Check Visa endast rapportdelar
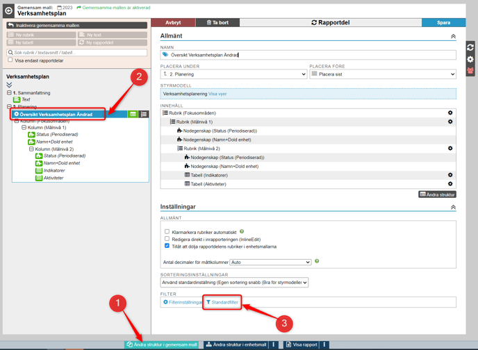 click(10, 60)
